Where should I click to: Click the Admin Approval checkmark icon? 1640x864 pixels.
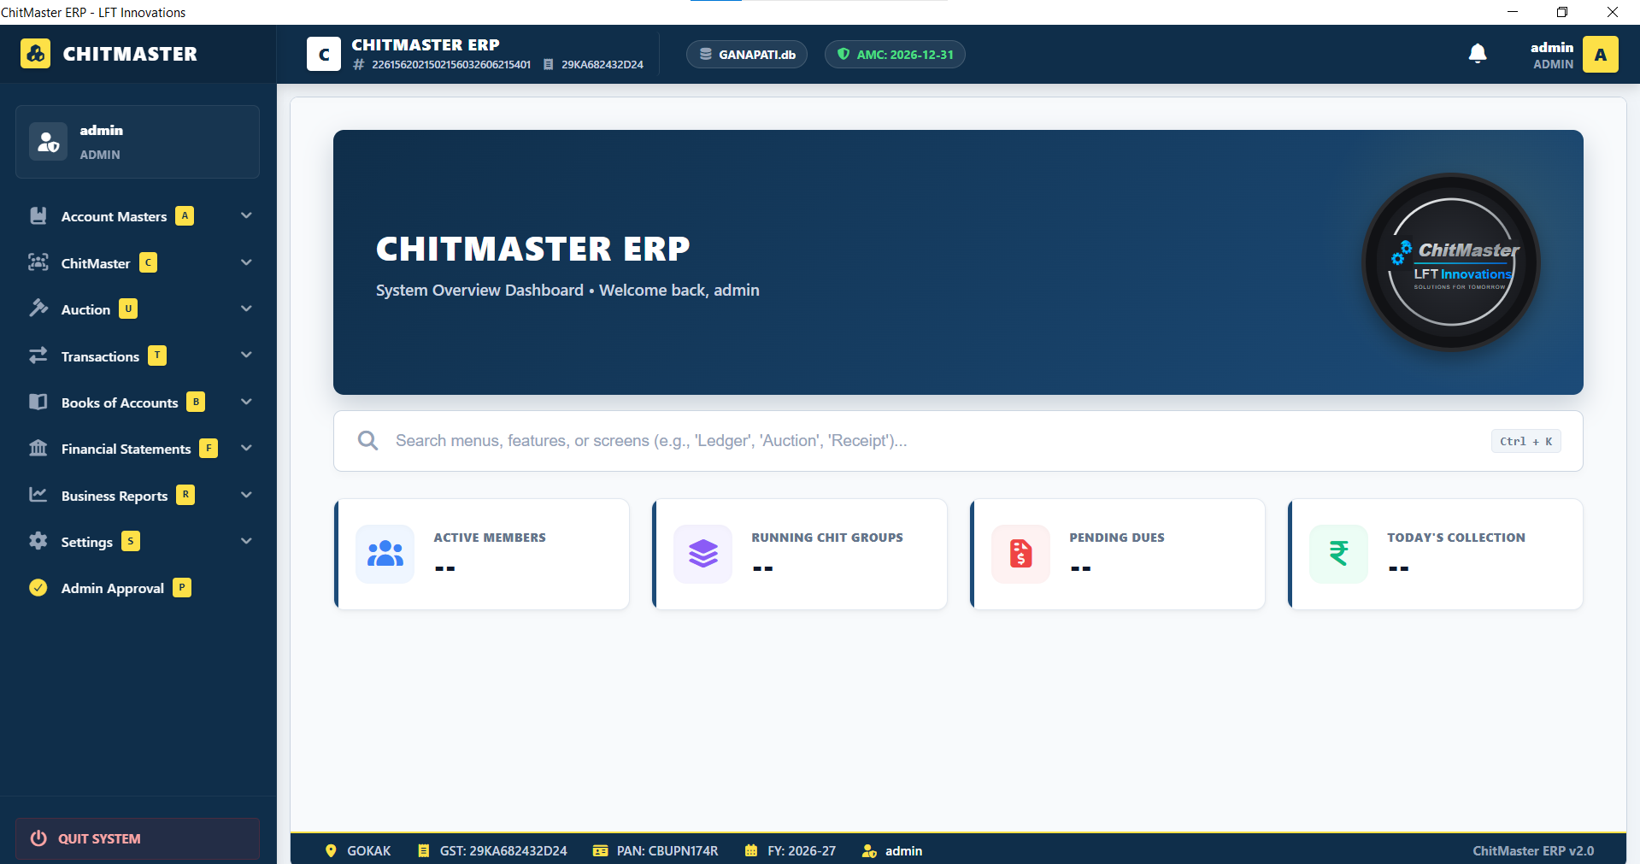[x=38, y=587]
